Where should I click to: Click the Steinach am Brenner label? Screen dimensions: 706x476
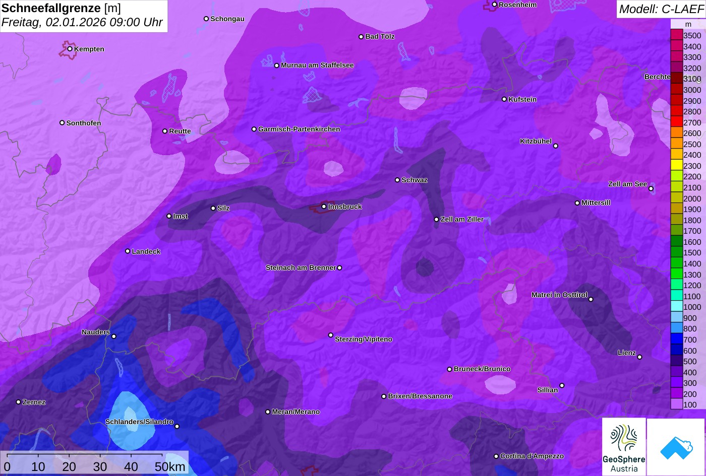[x=301, y=267]
